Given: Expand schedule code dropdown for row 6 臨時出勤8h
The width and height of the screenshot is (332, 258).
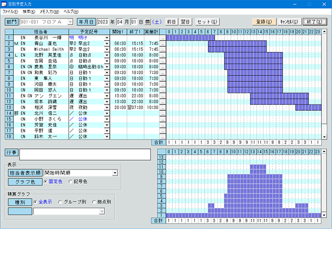Looking at the screenshot, I should coord(107,67).
